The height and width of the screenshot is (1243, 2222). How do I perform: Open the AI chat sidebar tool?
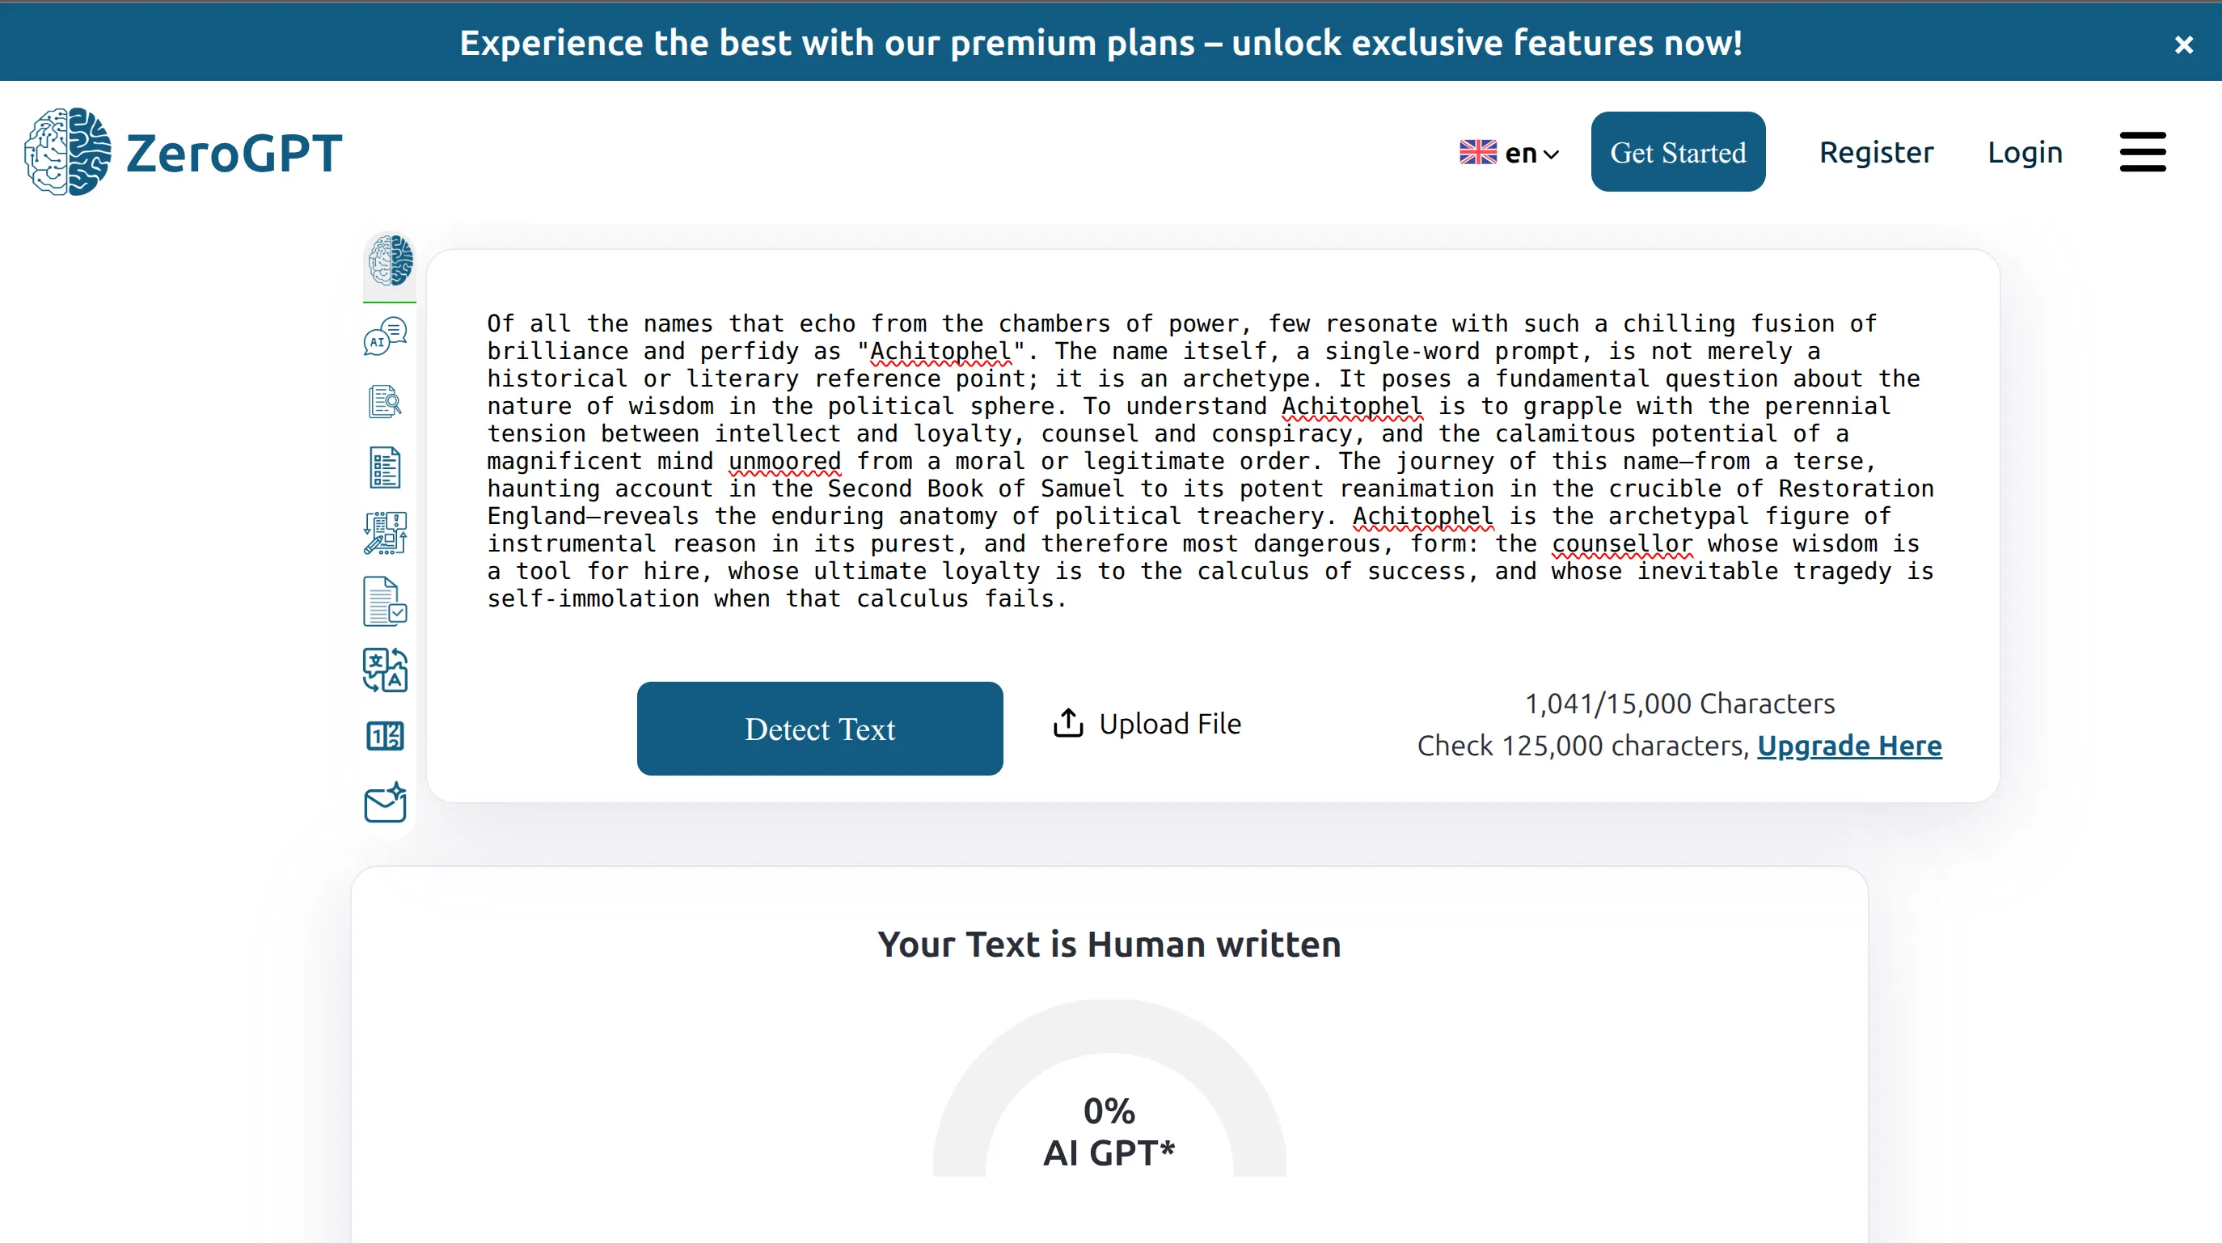point(386,336)
